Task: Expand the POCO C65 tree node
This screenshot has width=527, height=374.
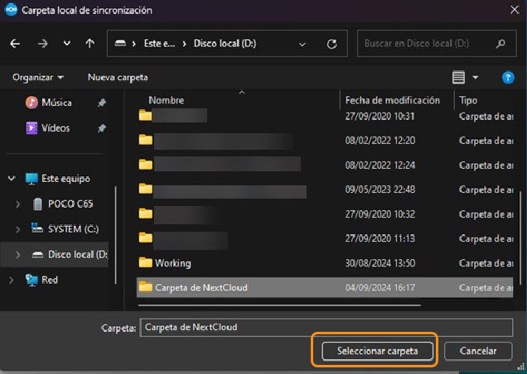Action: click(18, 204)
